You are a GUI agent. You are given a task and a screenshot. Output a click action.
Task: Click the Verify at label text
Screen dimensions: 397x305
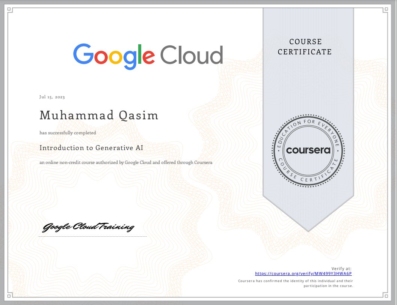341,268
